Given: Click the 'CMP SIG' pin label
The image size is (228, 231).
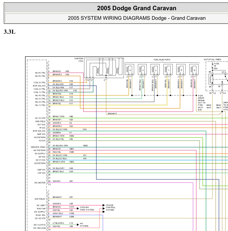Looking at the screenshot, I should point(41,170).
